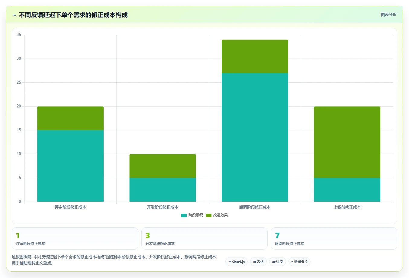Click green bar segment for 上线前修正成本
Viewport: 409px width, 278px height.
click(x=347, y=142)
